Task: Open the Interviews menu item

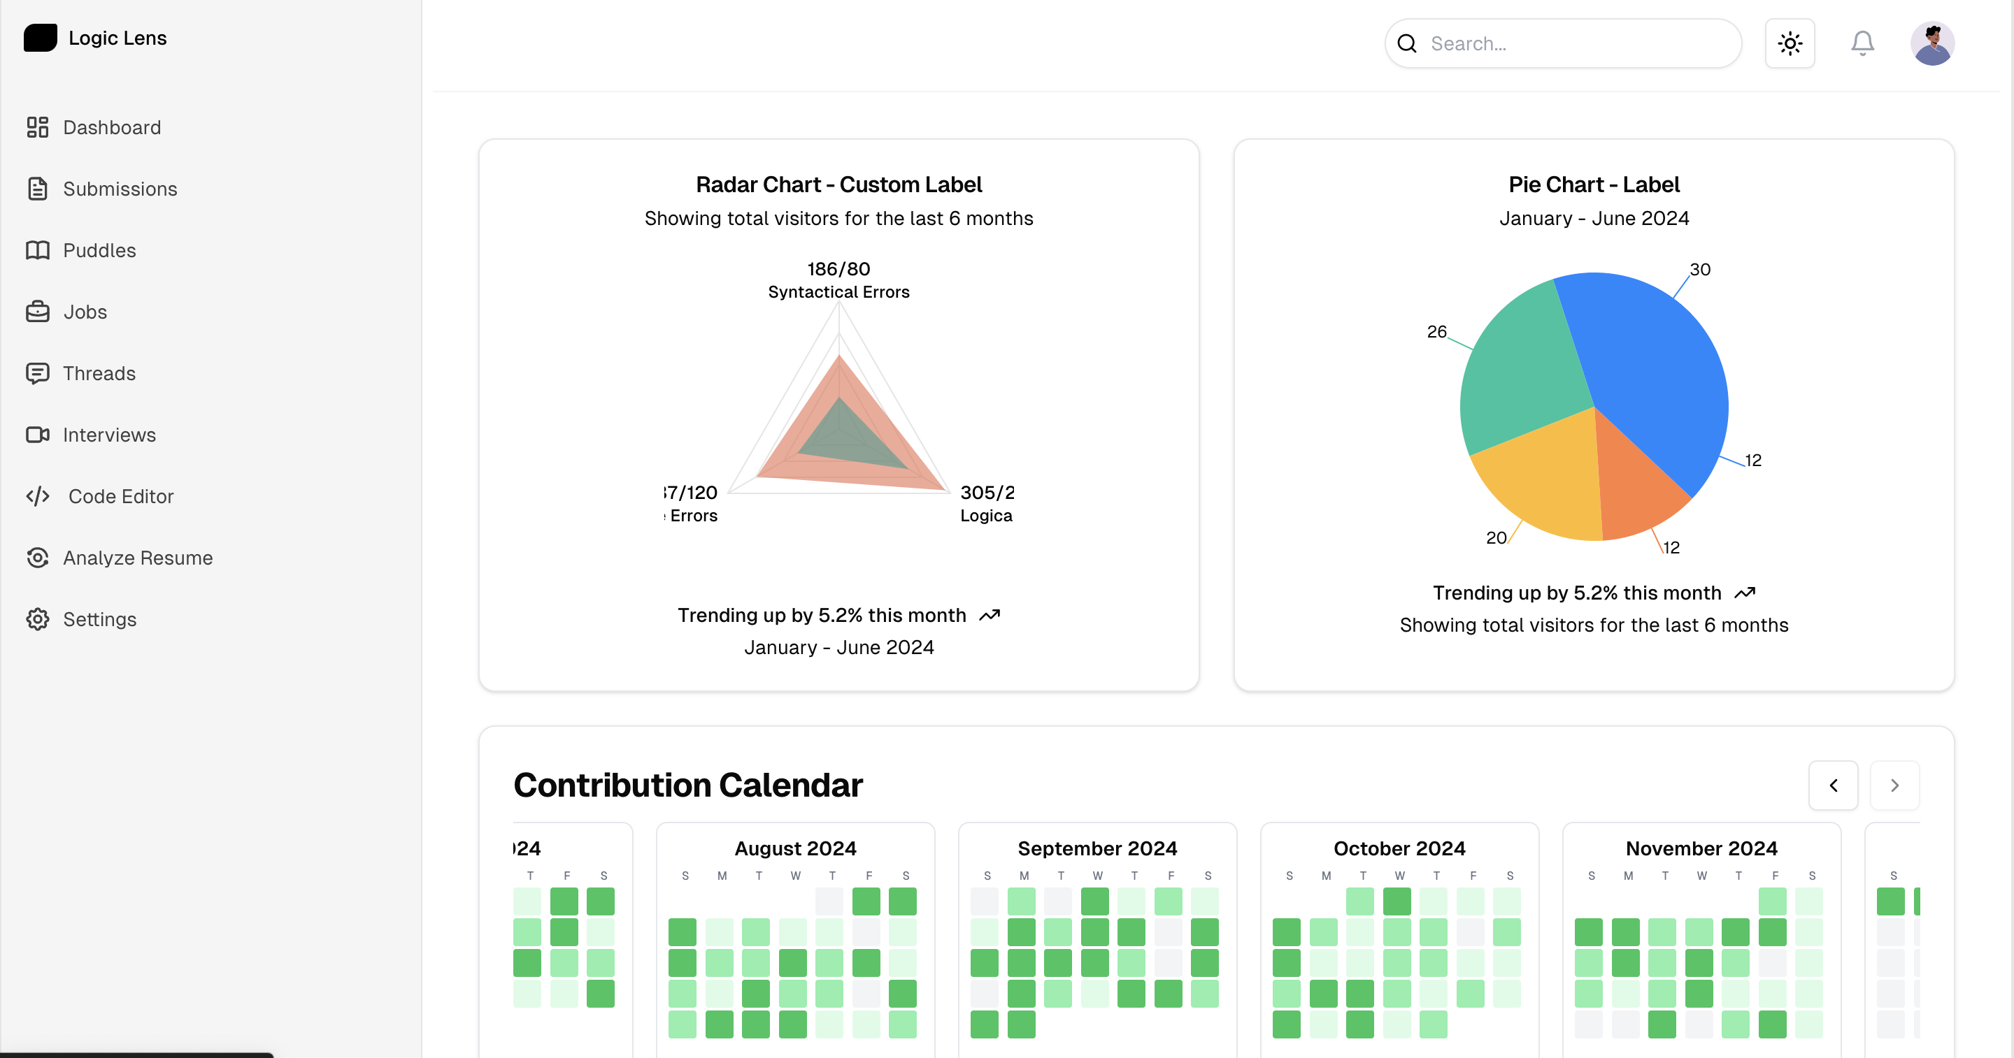Action: coord(110,435)
